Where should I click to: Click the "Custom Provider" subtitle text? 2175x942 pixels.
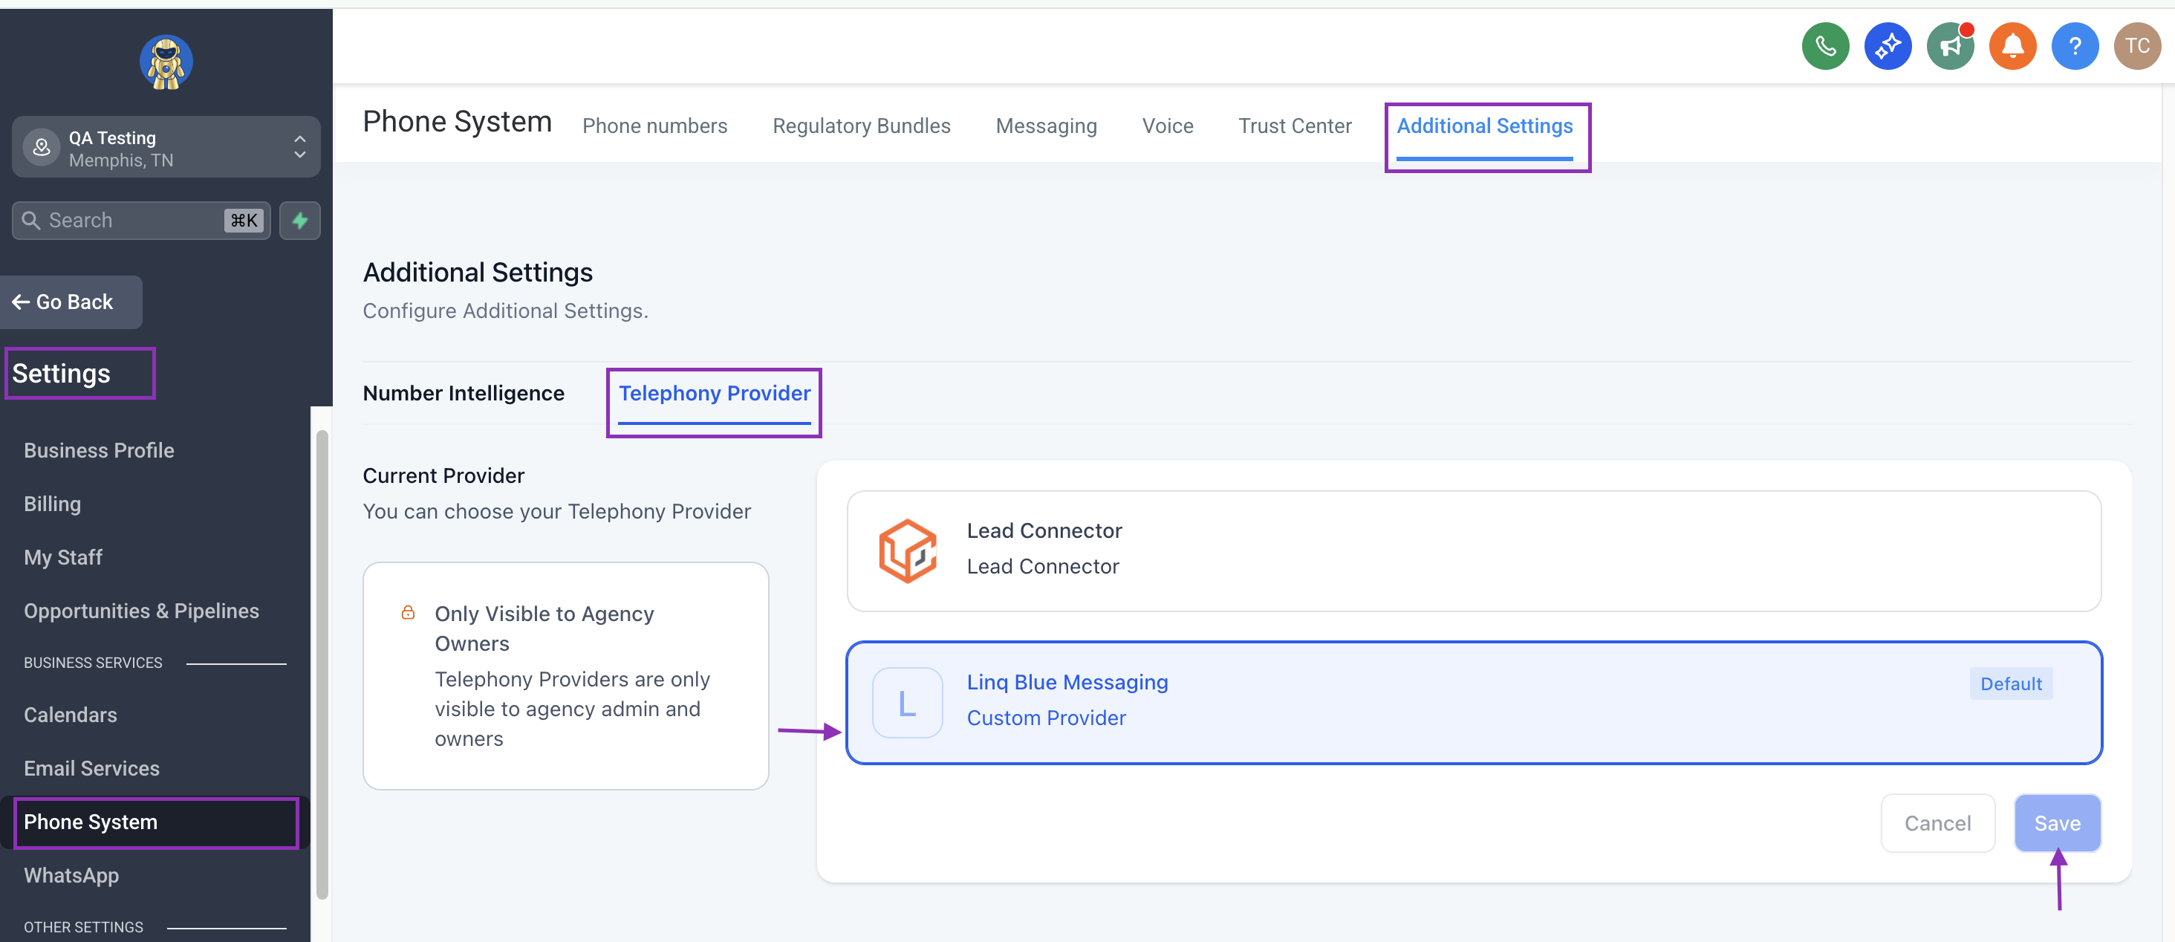(1046, 718)
